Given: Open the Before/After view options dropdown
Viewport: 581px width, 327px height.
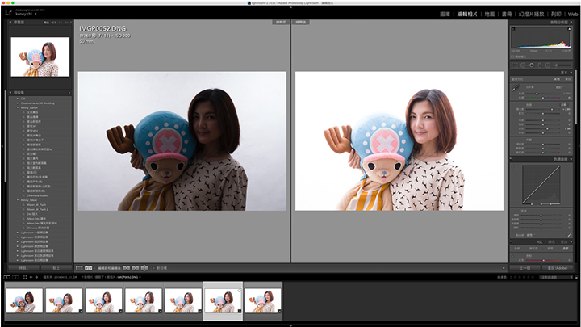Looking at the screenshot, I should [x=94, y=268].
